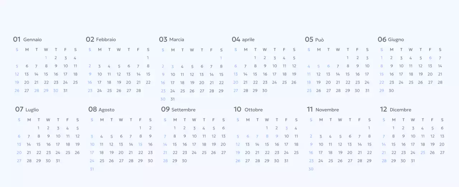Click the F weekday header in Settembre
Viewport: 459px width, 187px height.
[x=213, y=120]
